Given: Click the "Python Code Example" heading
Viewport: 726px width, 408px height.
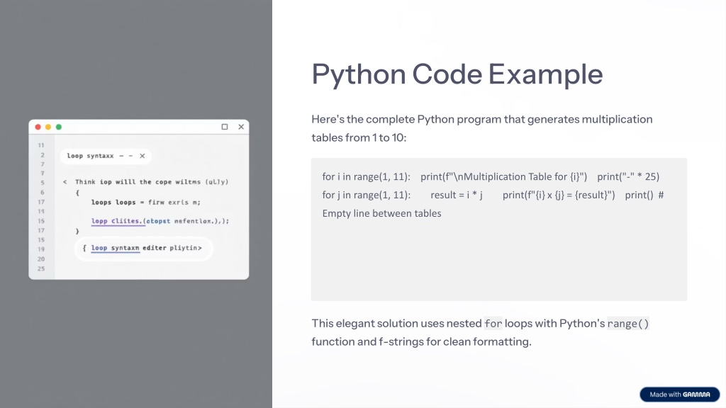Looking at the screenshot, I should (x=457, y=74).
